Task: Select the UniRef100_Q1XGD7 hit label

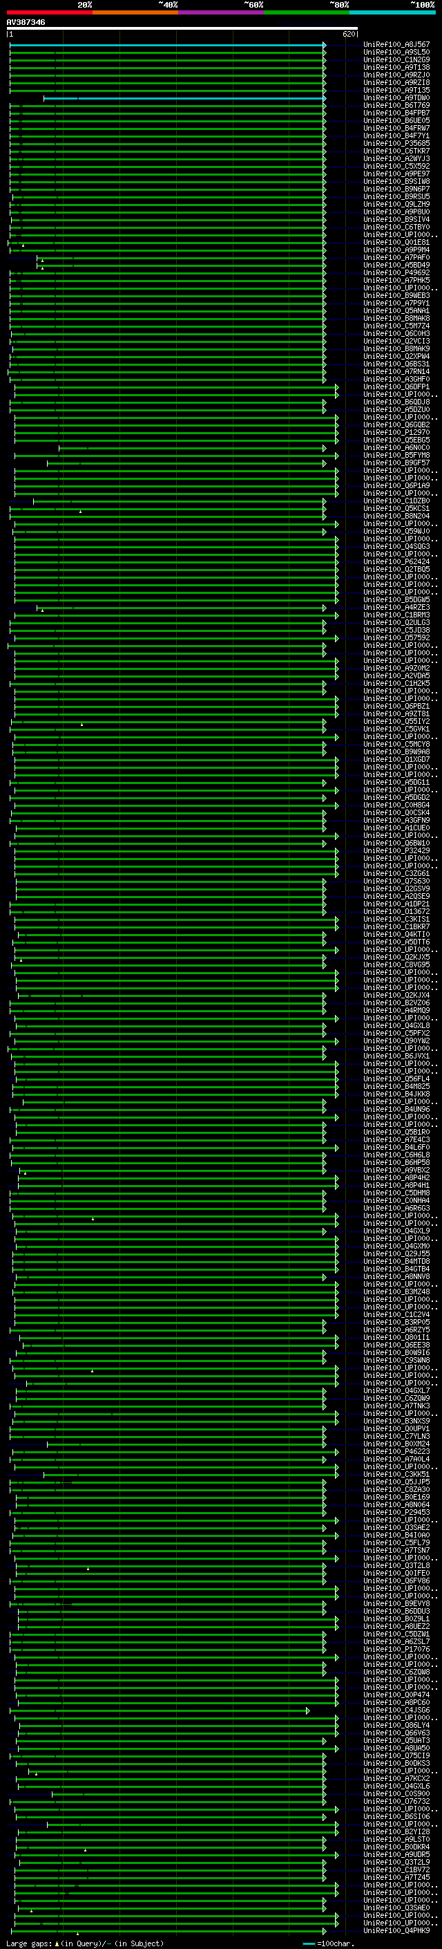Action: click(x=396, y=760)
